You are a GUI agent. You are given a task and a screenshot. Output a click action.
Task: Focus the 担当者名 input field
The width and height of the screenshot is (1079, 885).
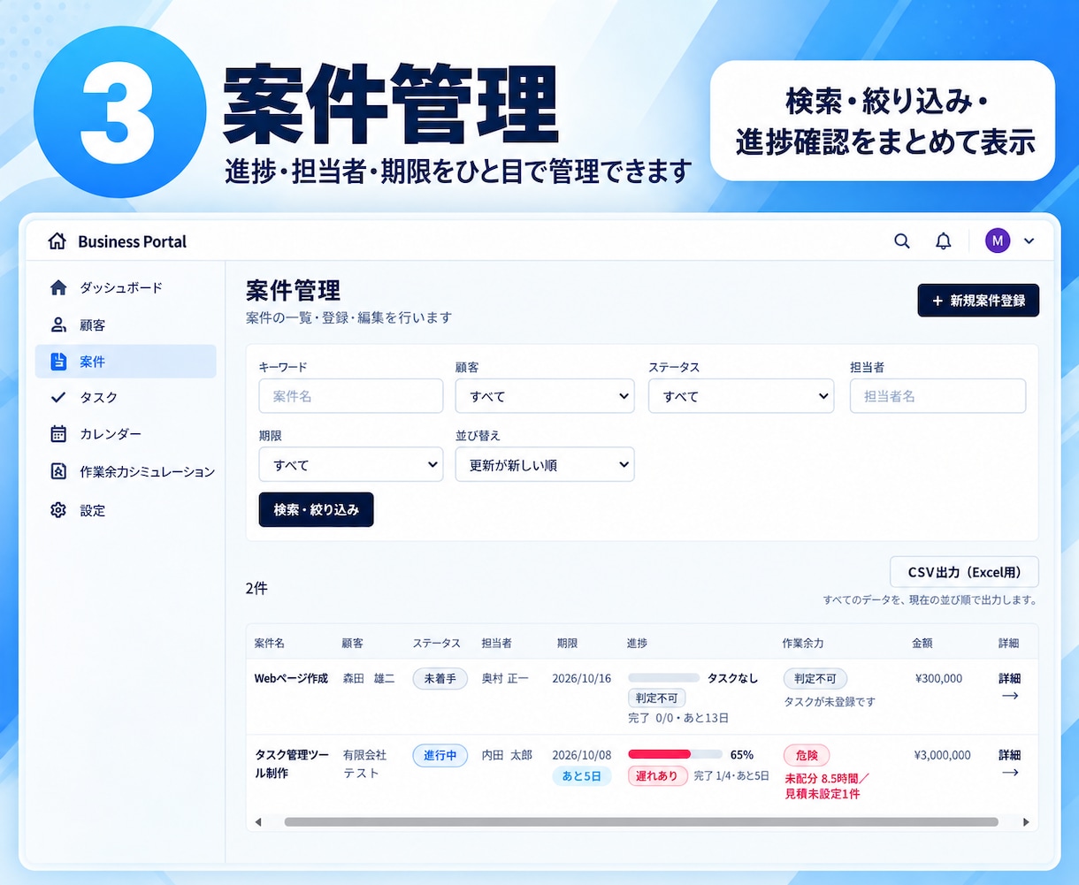pos(937,396)
